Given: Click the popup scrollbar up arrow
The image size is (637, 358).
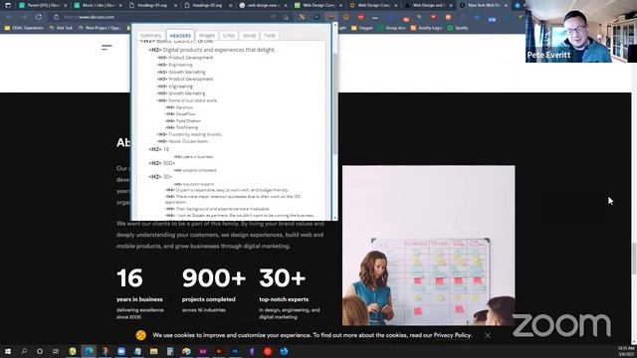Looking at the screenshot, I should point(335,26).
